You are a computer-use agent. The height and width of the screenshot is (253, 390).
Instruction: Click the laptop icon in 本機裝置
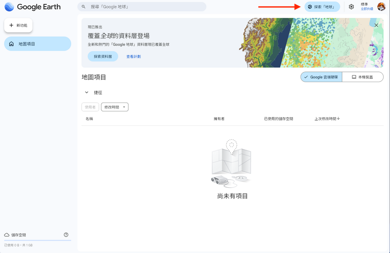[x=354, y=77]
